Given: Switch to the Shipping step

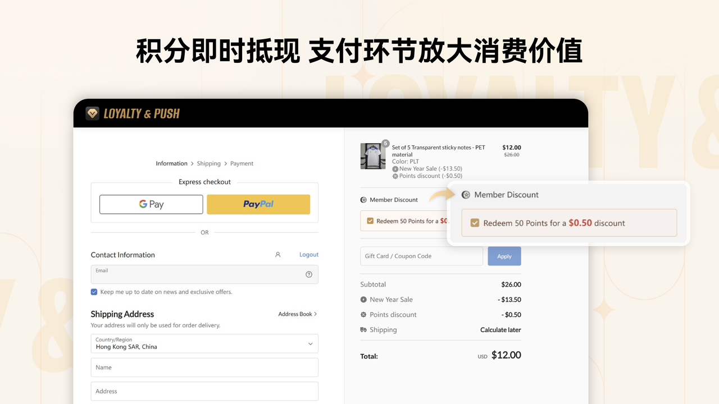Looking at the screenshot, I should point(208,163).
